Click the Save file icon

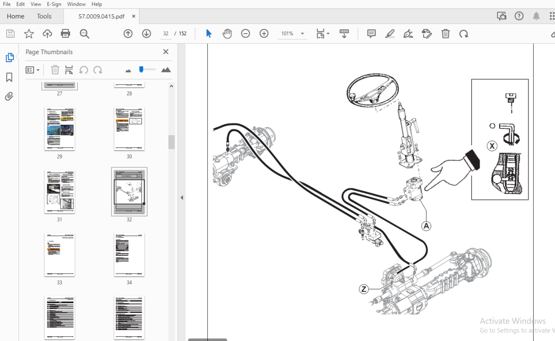click(x=10, y=34)
